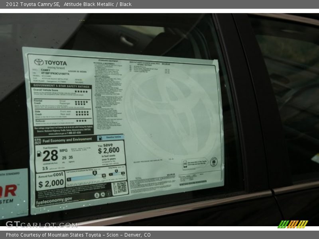Click the 'Overall Vehicle Score' star rating row
The image size is (319, 239).
pos(61,92)
